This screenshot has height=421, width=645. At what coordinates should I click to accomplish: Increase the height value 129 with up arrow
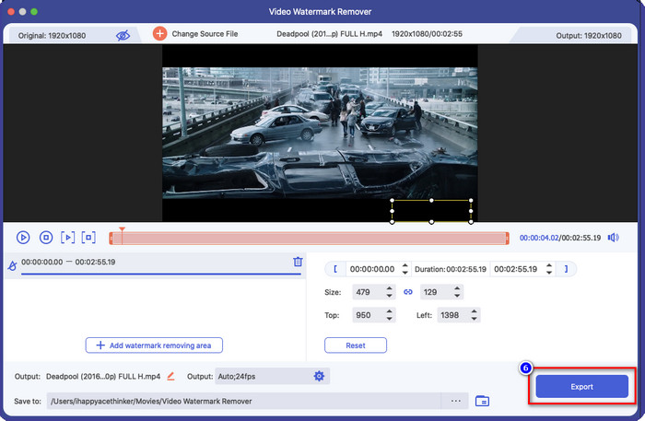pos(457,288)
